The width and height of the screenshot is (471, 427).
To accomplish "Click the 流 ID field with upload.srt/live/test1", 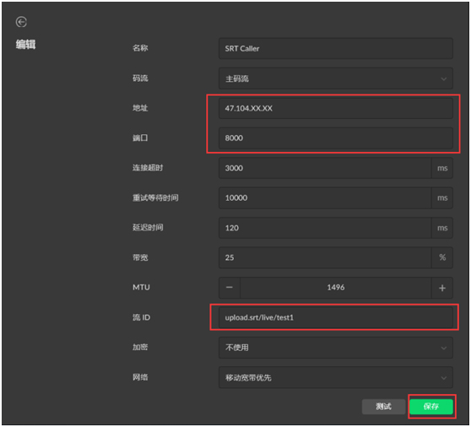I will [336, 317].
